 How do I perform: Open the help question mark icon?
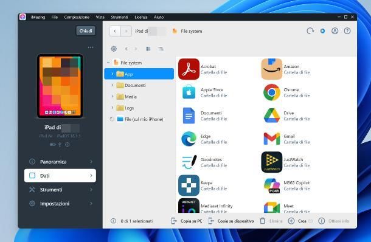pyautogui.click(x=347, y=31)
